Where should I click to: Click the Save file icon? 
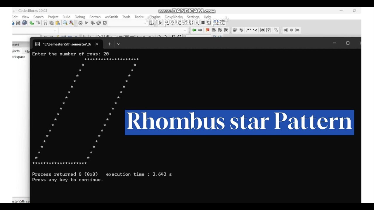[x=18, y=23]
